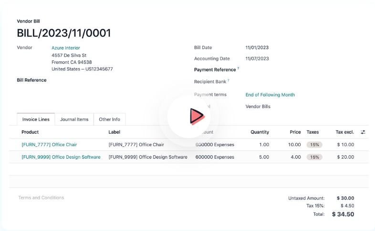Click the United States – US12345677 line

click(82, 69)
